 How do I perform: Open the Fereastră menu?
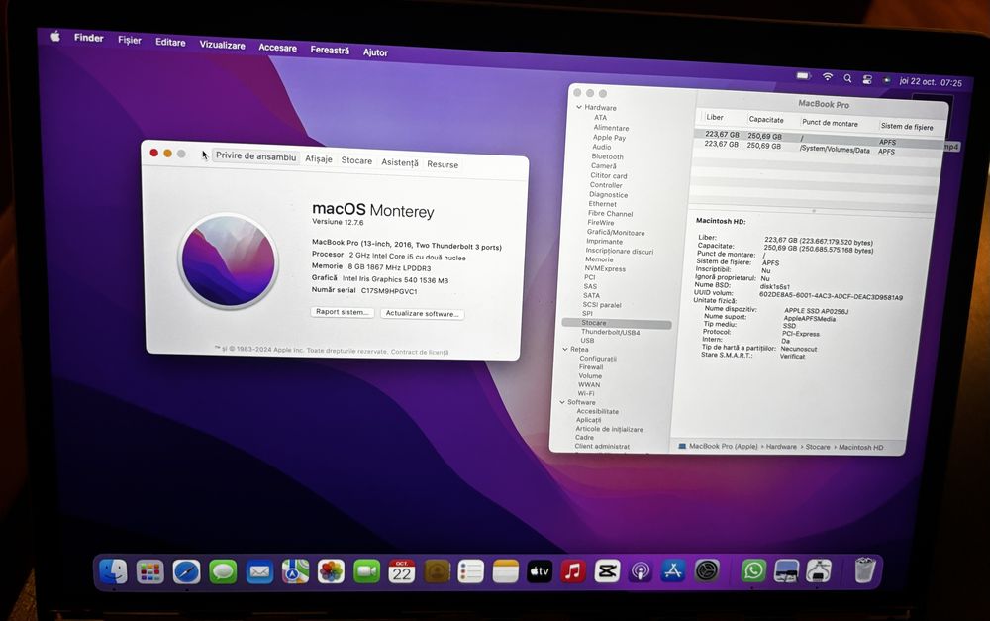330,50
